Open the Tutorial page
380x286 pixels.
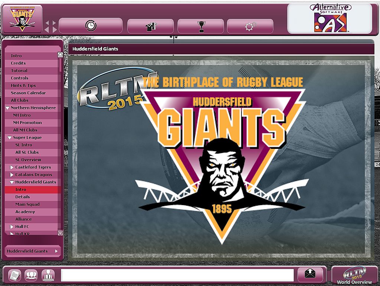pos(31,71)
